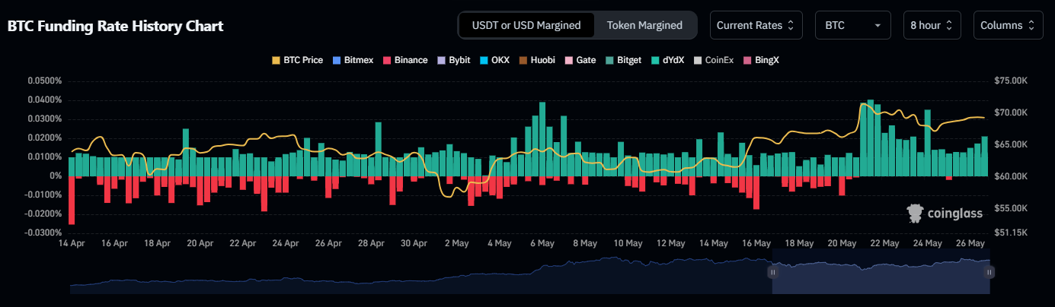The width and height of the screenshot is (1055, 307).
Task: Click the 0.0400% left axis label
Action: tap(44, 100)
